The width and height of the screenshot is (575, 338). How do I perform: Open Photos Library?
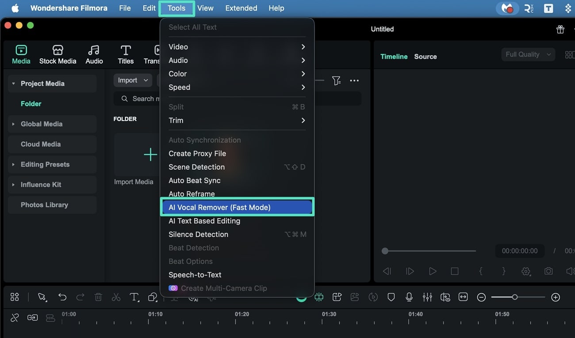point(52,205)
